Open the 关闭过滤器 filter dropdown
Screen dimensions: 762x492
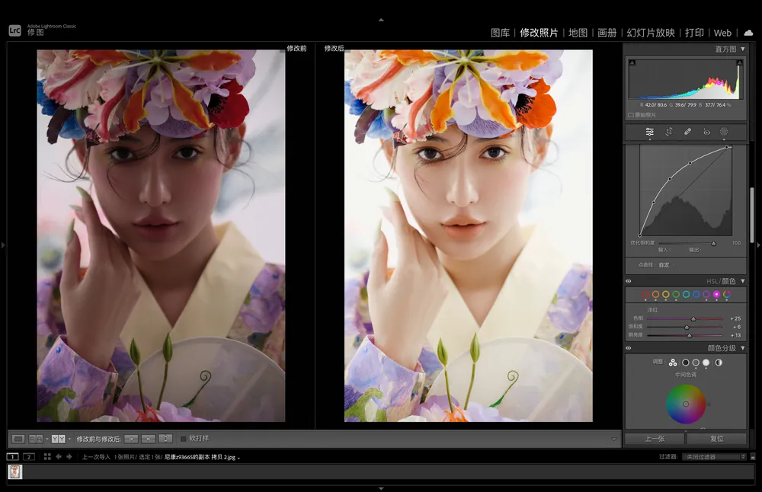pos(713,457)
